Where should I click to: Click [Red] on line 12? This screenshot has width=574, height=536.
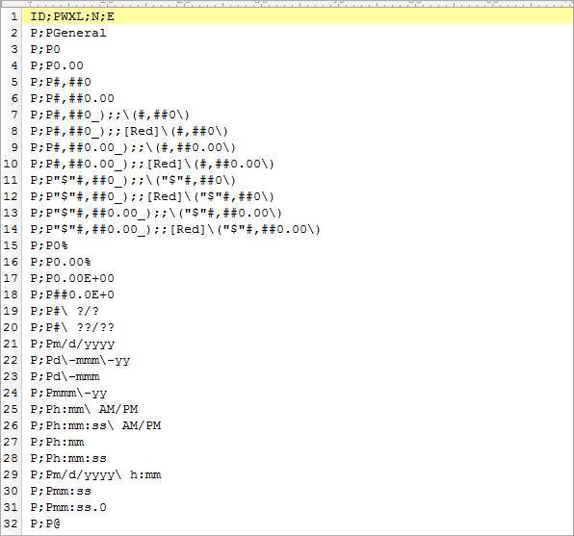(165, 196)
